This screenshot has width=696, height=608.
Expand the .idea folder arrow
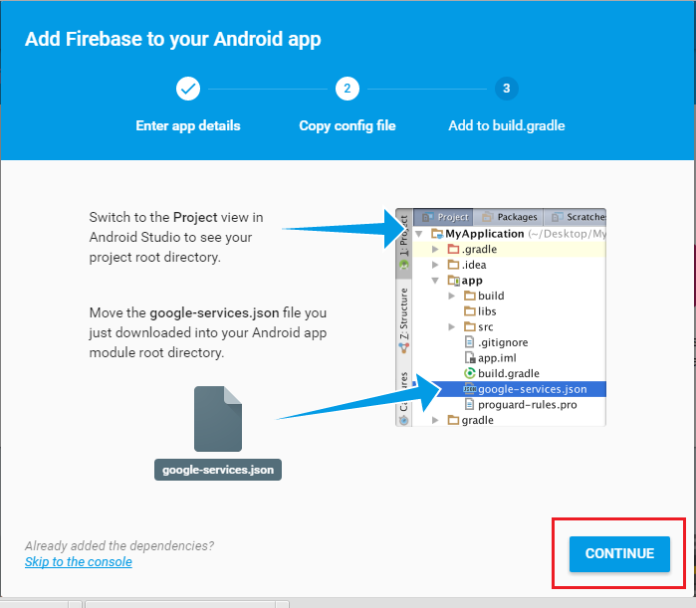(435, 266)
